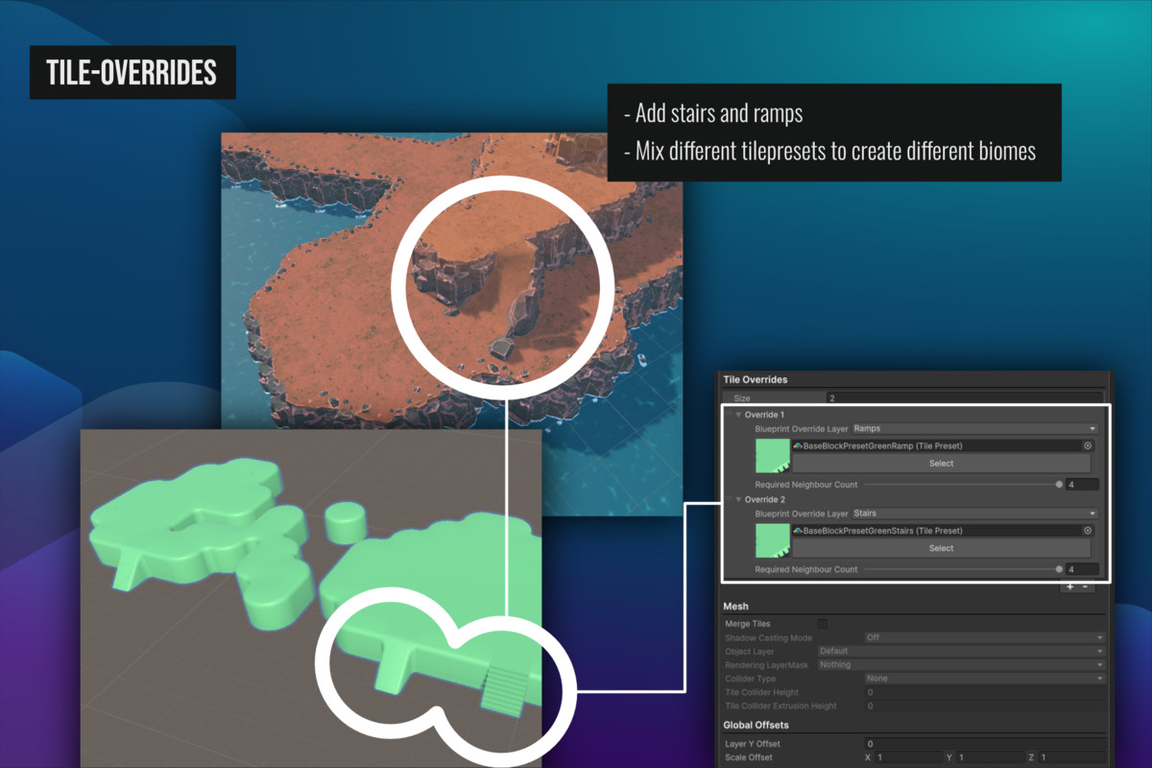Collapse the Override 2 foldout
This screenshot has height=768, width=1152.
(738, 499)
